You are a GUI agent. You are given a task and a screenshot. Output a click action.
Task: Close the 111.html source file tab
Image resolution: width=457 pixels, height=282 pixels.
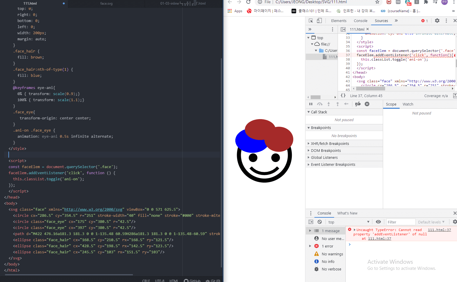point(367,29)
